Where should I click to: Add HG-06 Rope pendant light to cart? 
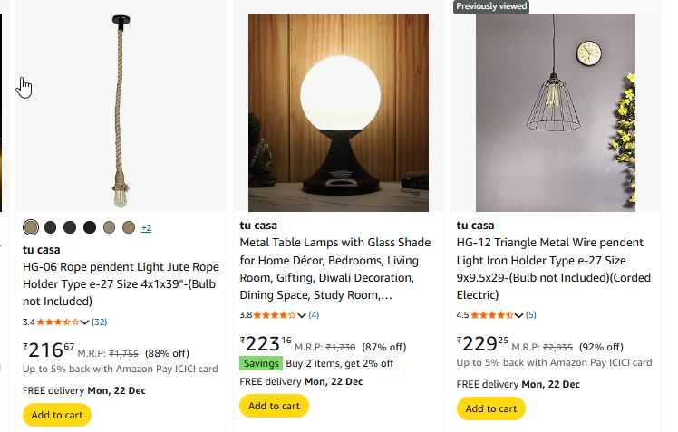(57, 415)
